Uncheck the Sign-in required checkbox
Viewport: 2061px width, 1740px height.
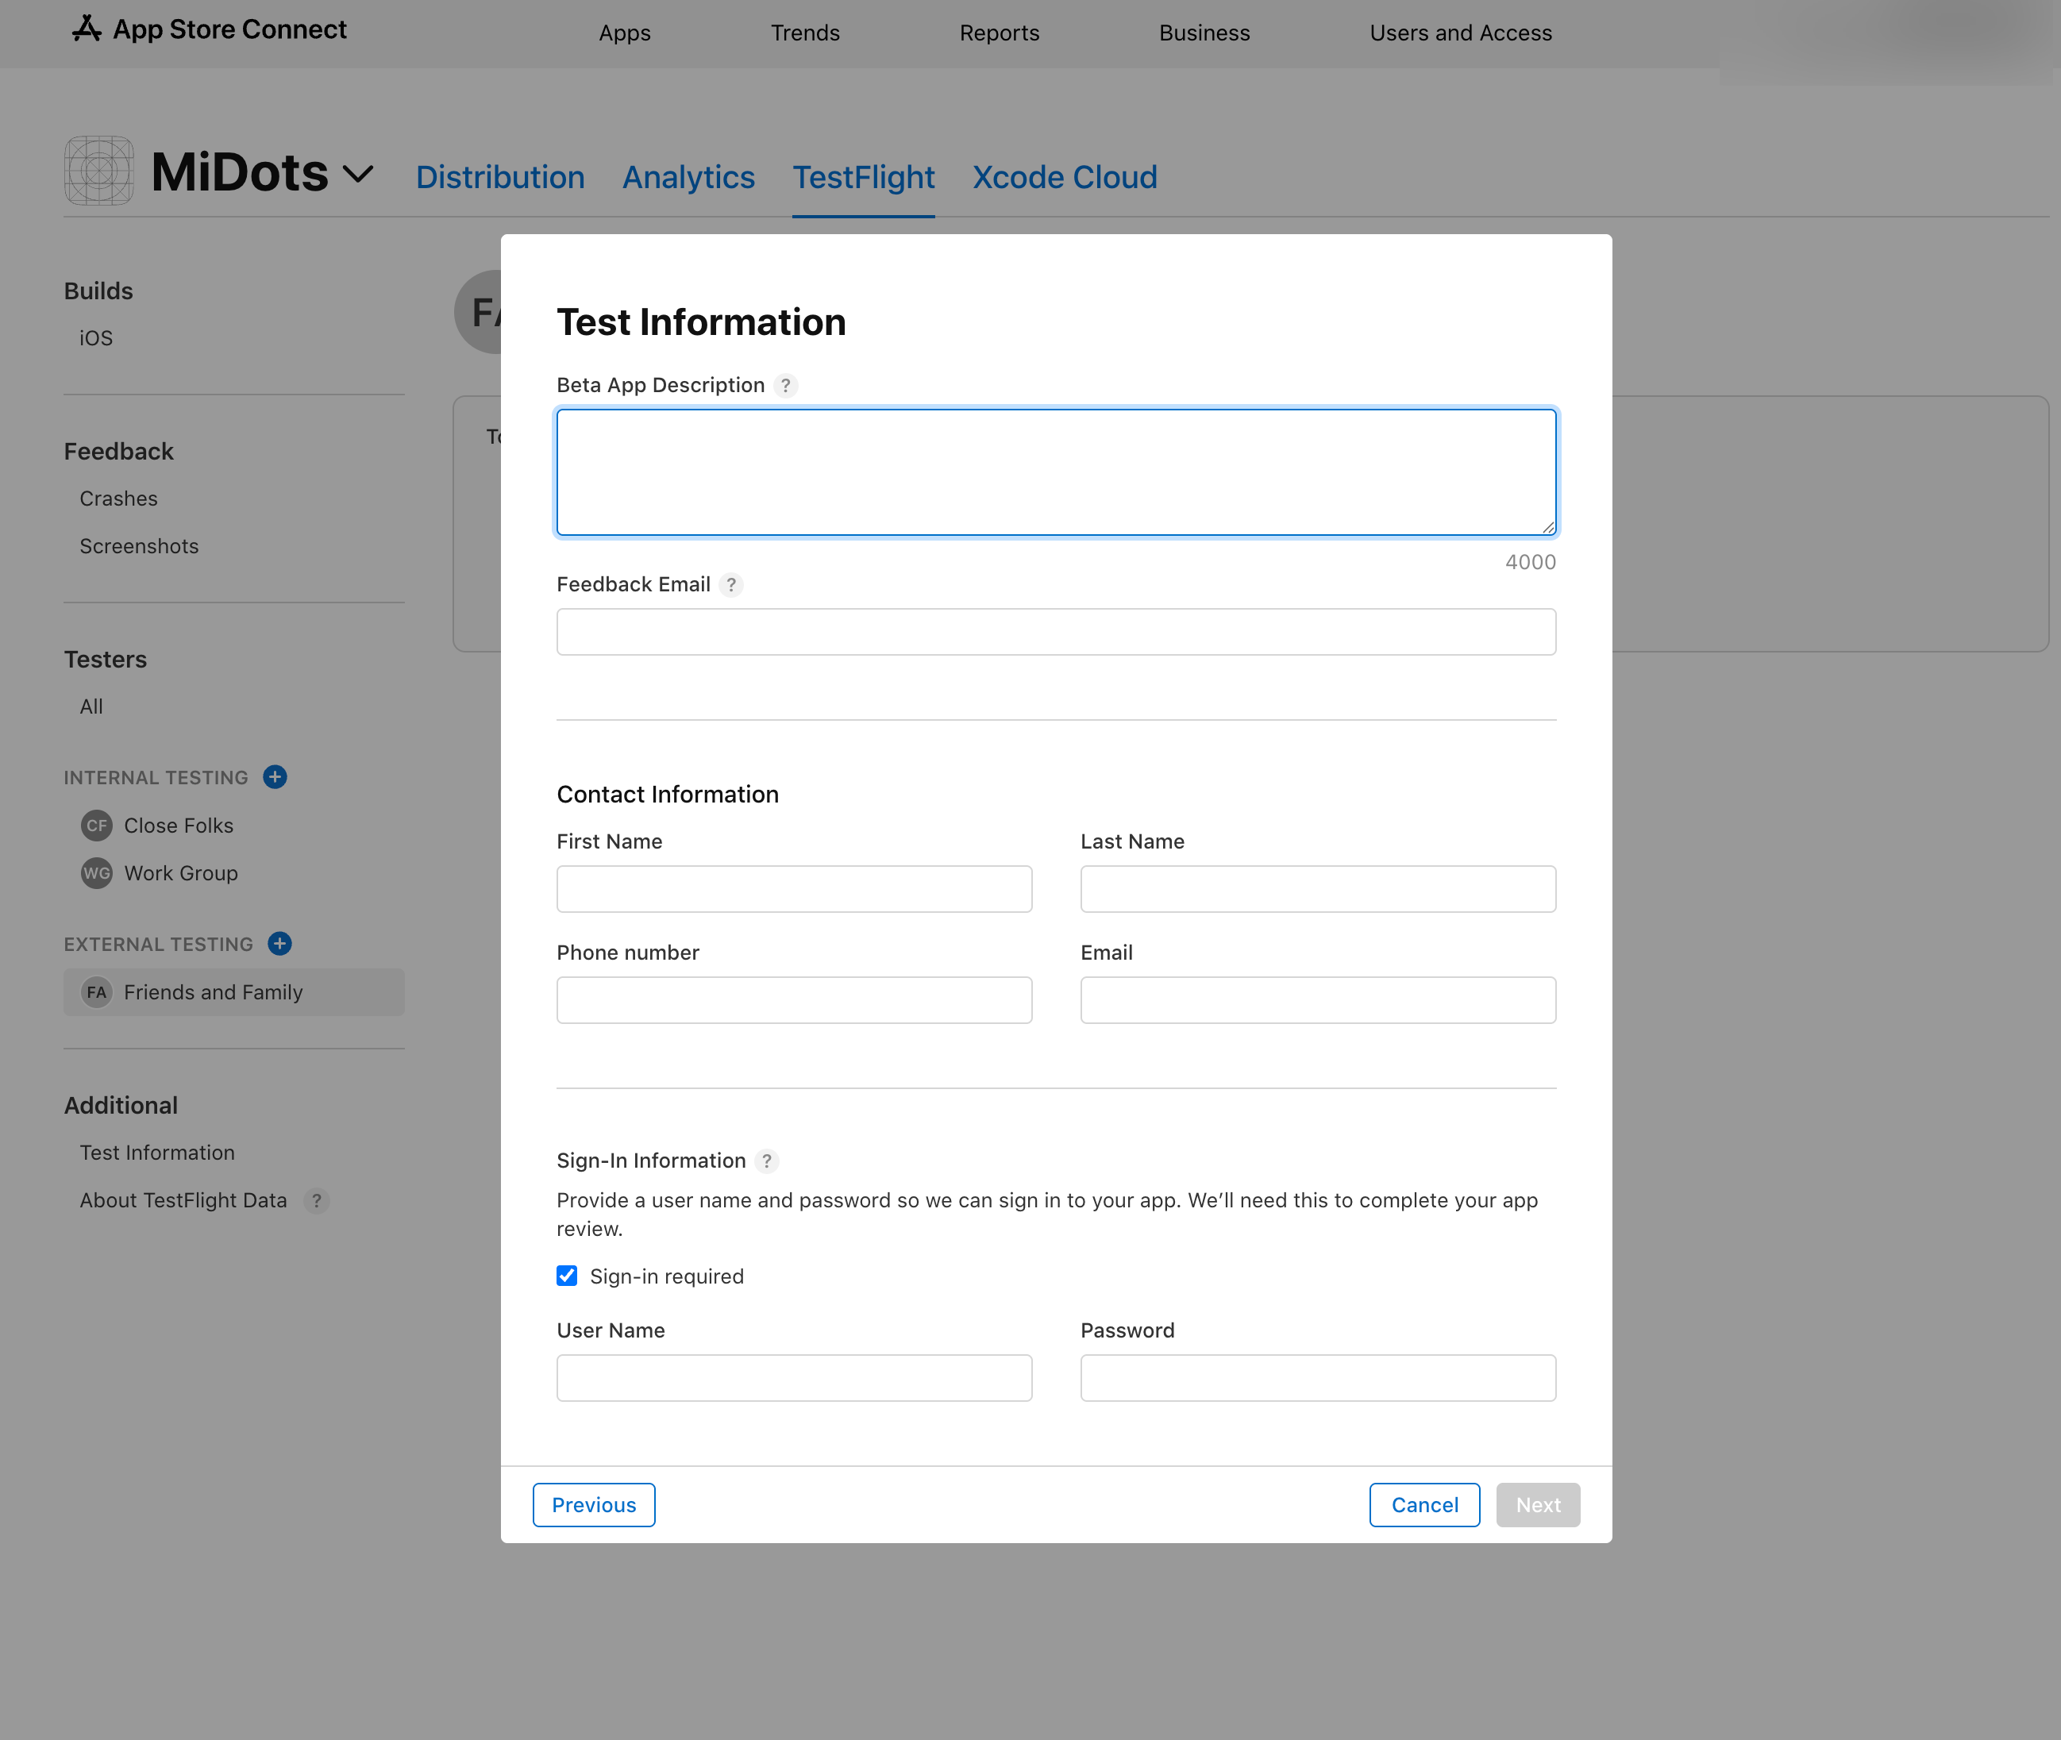pos(568,1276)
